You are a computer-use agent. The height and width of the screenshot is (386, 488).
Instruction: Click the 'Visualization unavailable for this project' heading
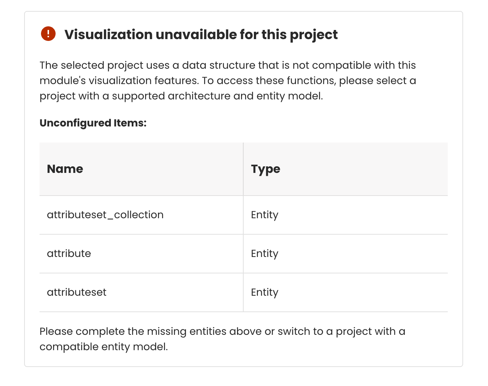coord(201,35)
